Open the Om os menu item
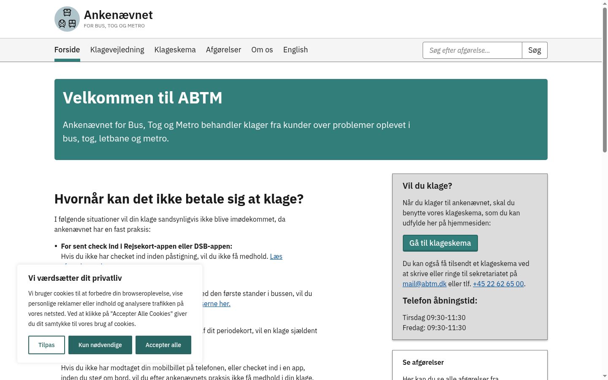 coord(262,50)
